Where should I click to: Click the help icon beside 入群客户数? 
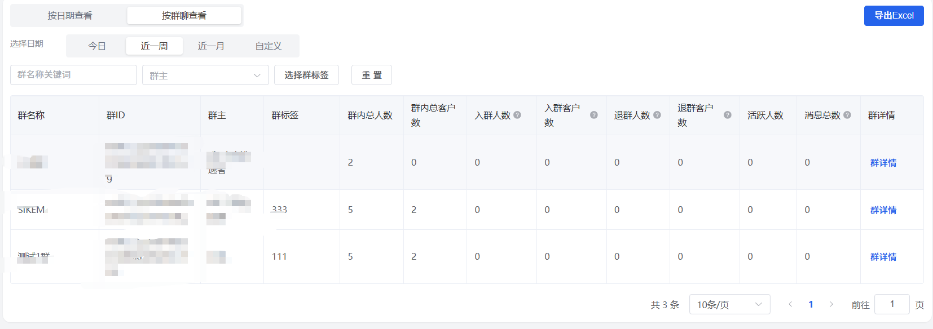(x=594, y=115)
